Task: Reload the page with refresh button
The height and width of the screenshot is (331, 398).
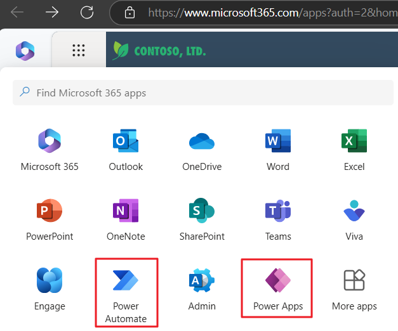Action: coord(87,12)
